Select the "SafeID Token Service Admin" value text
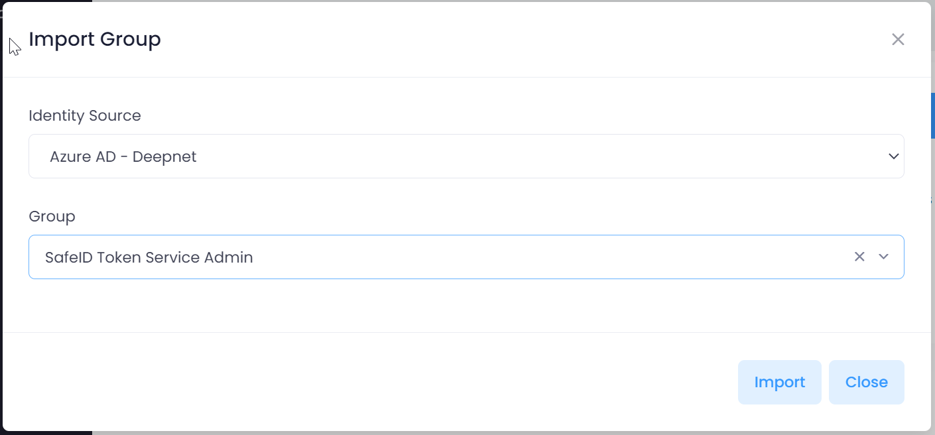The height and width of the screenshot is (435, 935). 149,257
